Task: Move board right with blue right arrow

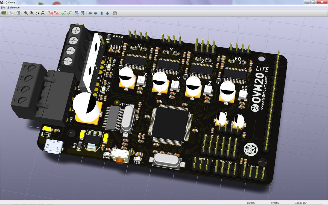Action: [x=96, y=13]
